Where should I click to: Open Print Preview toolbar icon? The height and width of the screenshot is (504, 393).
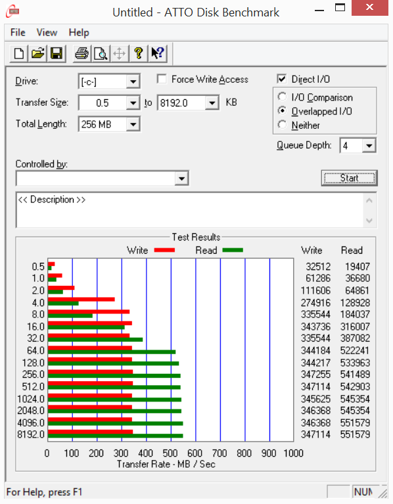coord(101,53)
